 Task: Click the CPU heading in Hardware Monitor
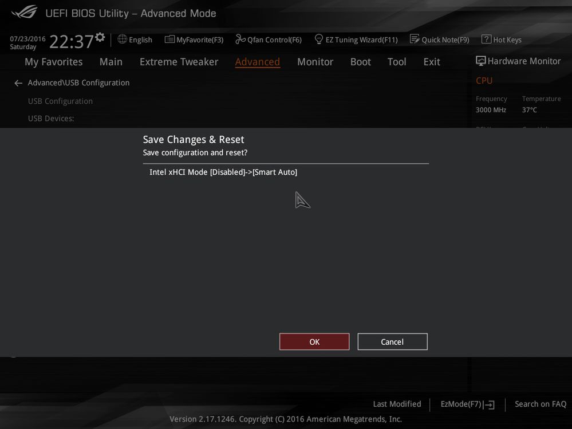[x=484, y=81]
